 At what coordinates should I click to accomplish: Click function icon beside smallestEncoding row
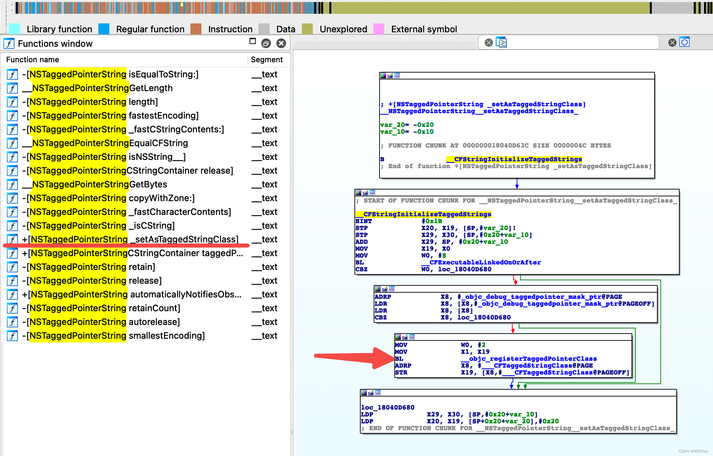click(x=12, y=336)
